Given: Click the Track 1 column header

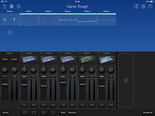Looking at the screenshot, I should 29,11.
